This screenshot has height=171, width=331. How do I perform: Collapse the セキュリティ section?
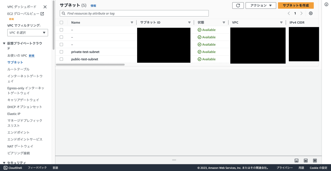(4, 163)
